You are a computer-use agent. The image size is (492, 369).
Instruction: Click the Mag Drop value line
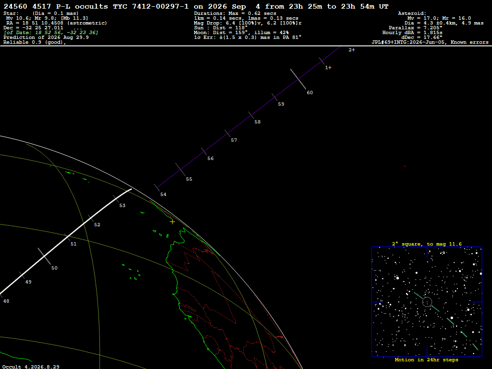coord(248,23)
